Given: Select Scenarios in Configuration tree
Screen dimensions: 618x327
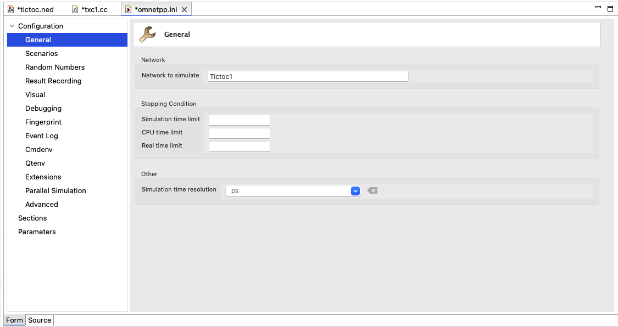Looking at the screenshot, I should point(41,54).
